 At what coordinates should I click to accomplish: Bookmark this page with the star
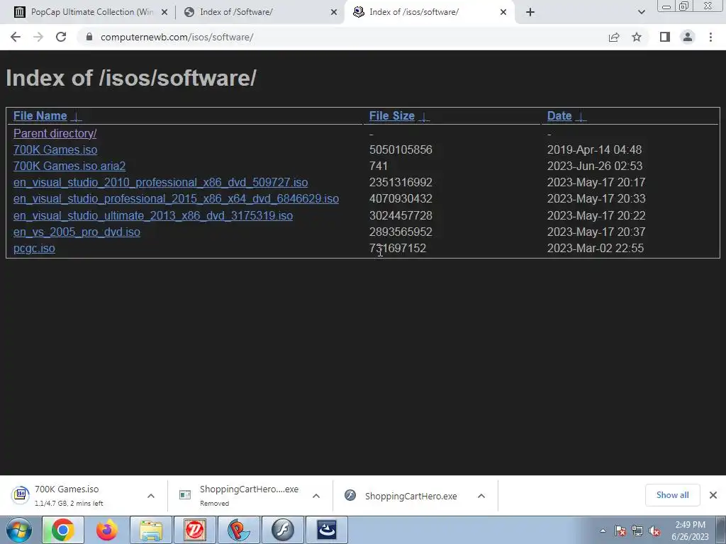pyautogui.click(x=637, y=37)
